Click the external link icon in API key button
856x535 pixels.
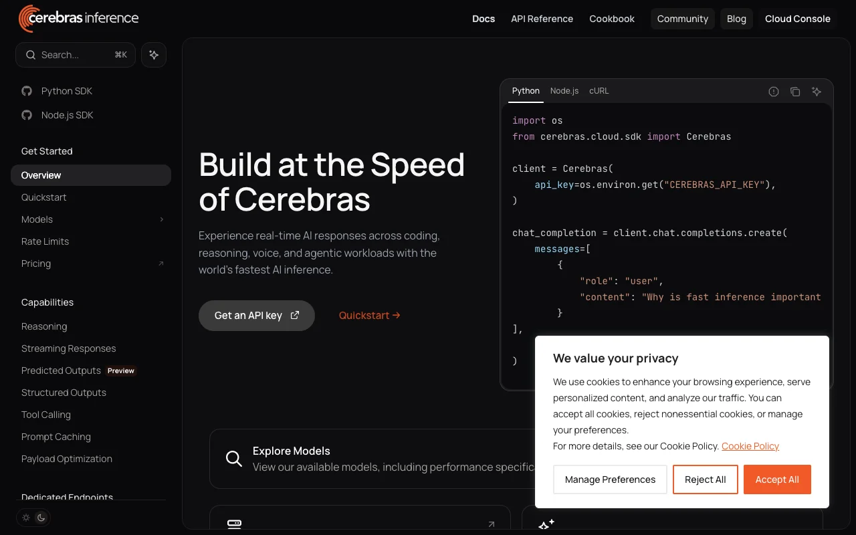295,316
